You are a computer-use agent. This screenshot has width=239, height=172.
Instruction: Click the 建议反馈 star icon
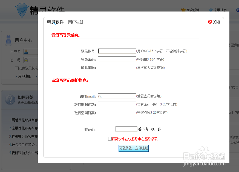[x=184, y=10]
